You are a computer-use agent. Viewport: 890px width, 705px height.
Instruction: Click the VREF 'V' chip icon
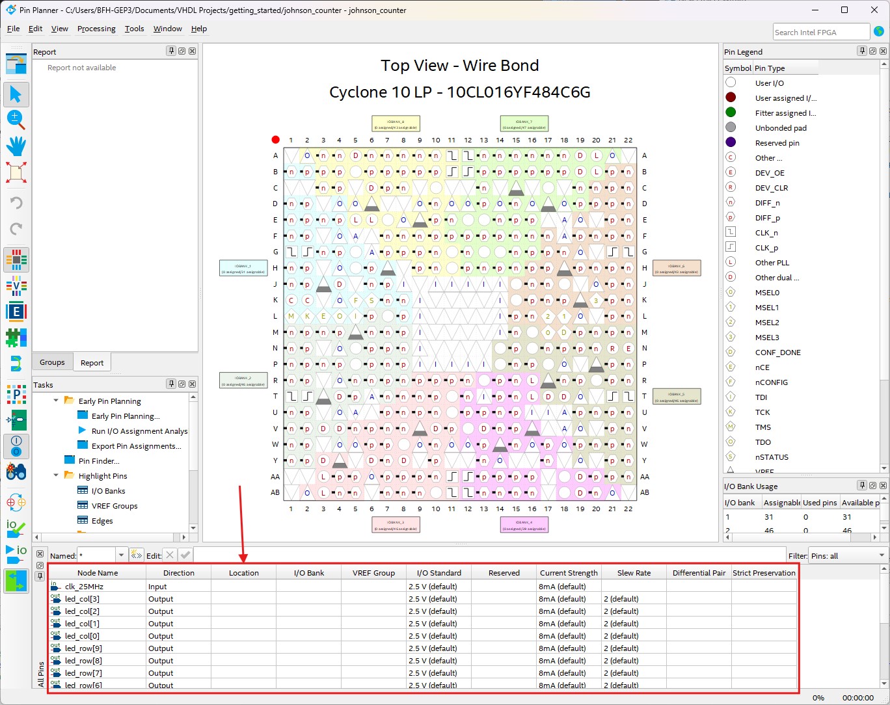(16, 286)
